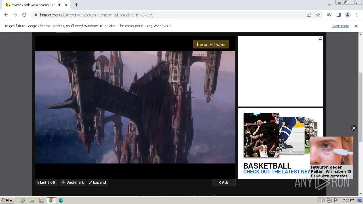Open the network tray icon
Viewport: 363px width, 204px height.
click(x=329, y=200)
